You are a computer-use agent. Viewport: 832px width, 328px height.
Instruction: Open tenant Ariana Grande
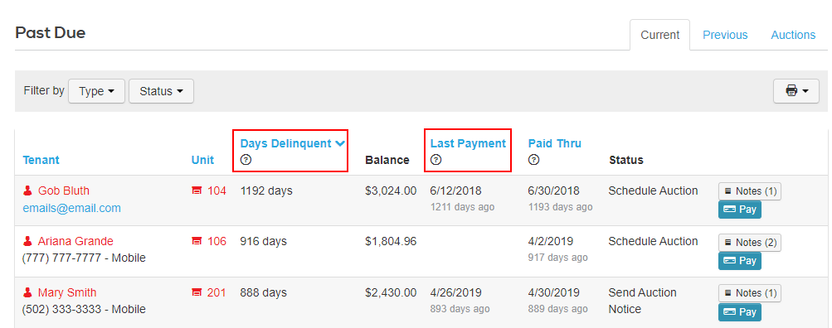click(x=75, y=242)
